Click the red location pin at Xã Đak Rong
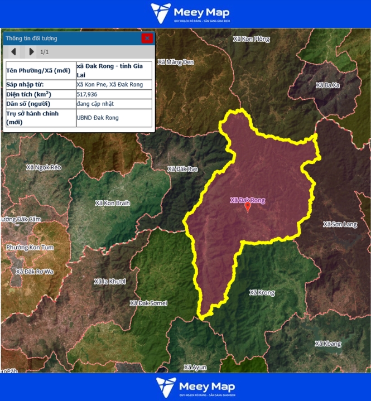 pos(248,206)
